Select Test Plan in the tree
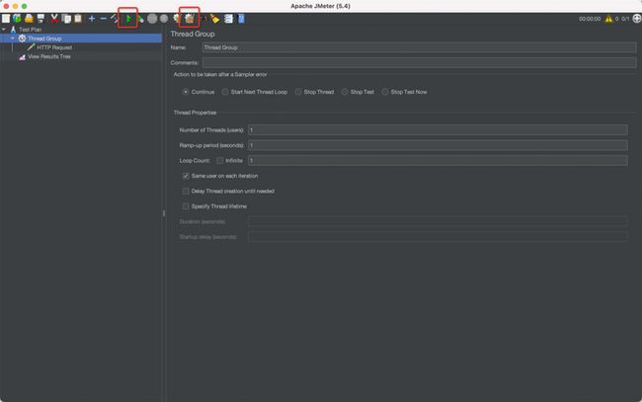The height and width of the screenshot is (402, 642). click(31, 30)
